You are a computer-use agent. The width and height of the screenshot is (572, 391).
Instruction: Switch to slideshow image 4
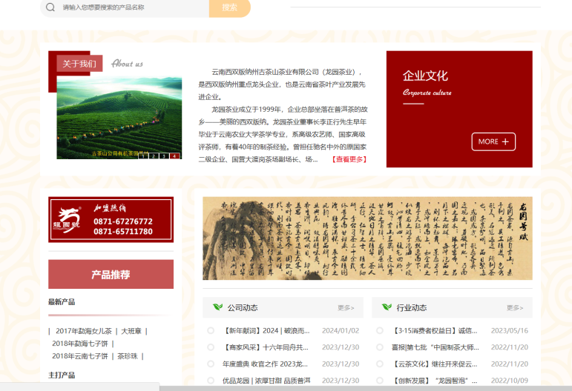pos(175,156)
